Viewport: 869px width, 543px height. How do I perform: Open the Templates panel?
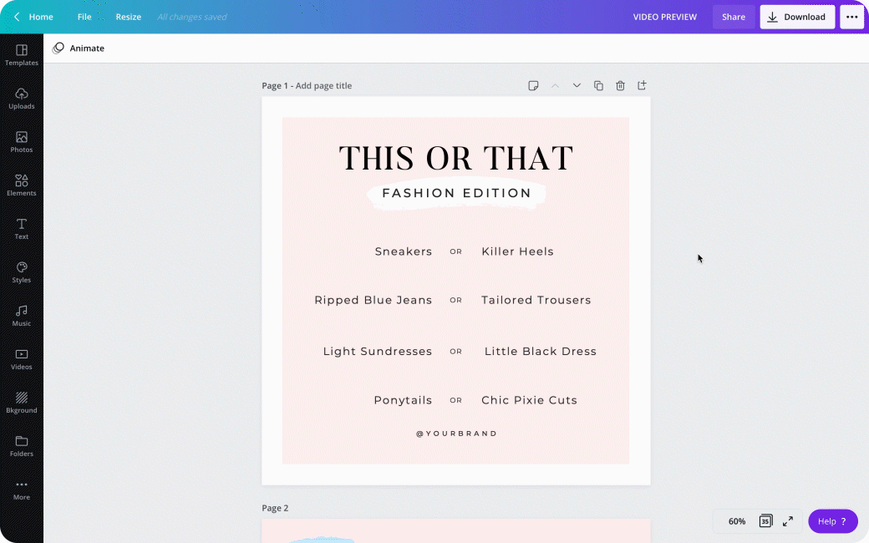pos(22,55)
